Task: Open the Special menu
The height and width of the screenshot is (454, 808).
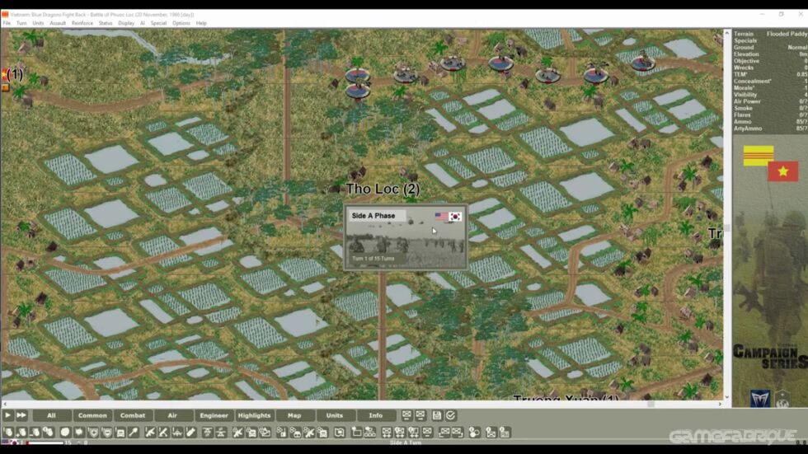Action: click(158, 23)
